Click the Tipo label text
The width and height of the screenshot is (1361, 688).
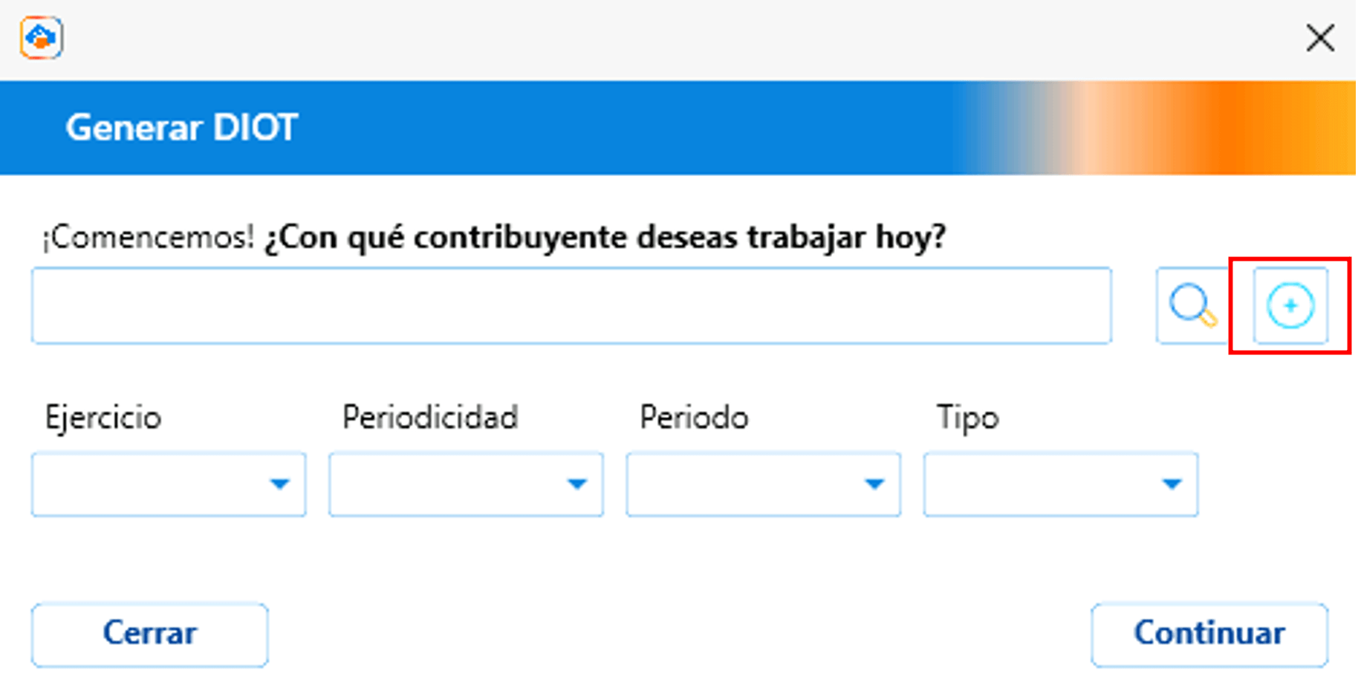(967, 418)
